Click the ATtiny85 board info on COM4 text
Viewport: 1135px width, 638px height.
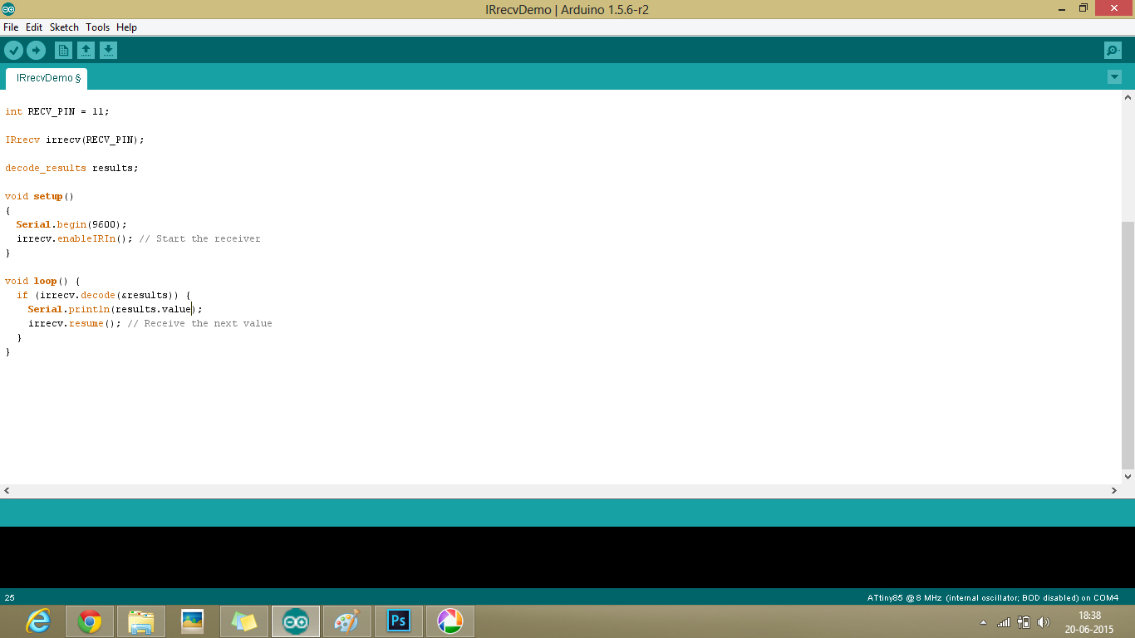pyautogui.click(x=993, y=597)
